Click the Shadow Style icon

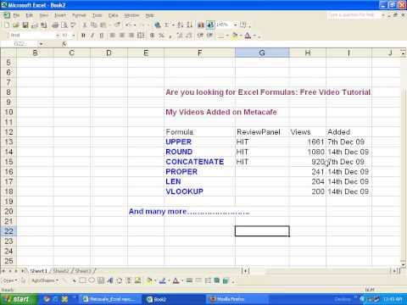217,280
